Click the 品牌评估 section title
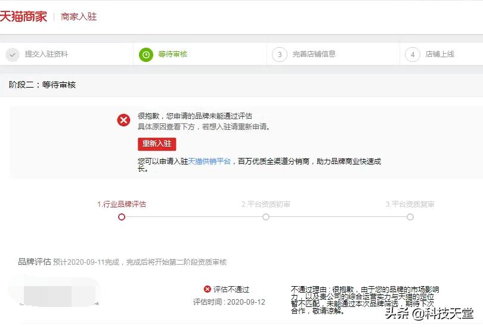 [x=34, y=262]
